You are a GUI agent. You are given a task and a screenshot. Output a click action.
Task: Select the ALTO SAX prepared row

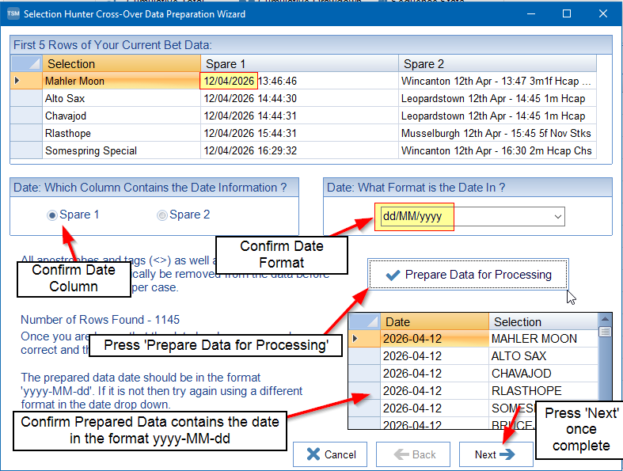543,356
